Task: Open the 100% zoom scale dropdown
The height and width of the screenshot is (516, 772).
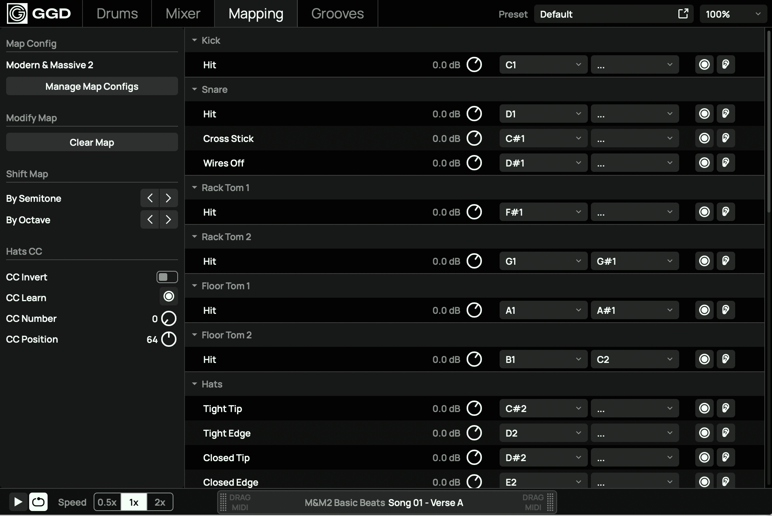Action: [733, 14]
